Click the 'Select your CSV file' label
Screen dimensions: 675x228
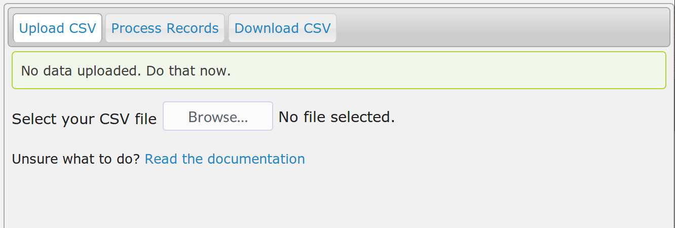tap(84, 119)
